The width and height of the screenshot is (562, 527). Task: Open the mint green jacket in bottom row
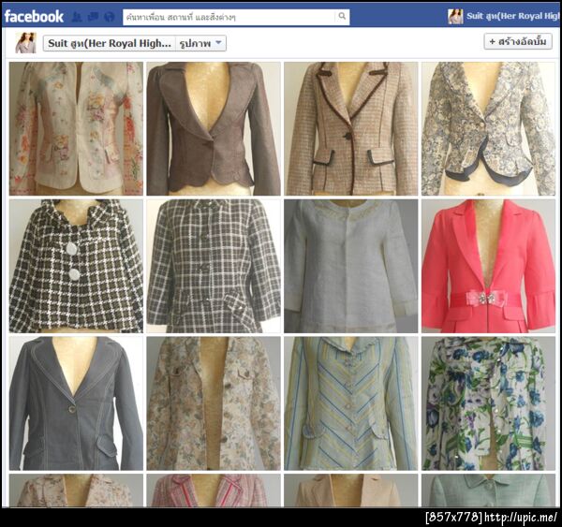click(488, 490)
